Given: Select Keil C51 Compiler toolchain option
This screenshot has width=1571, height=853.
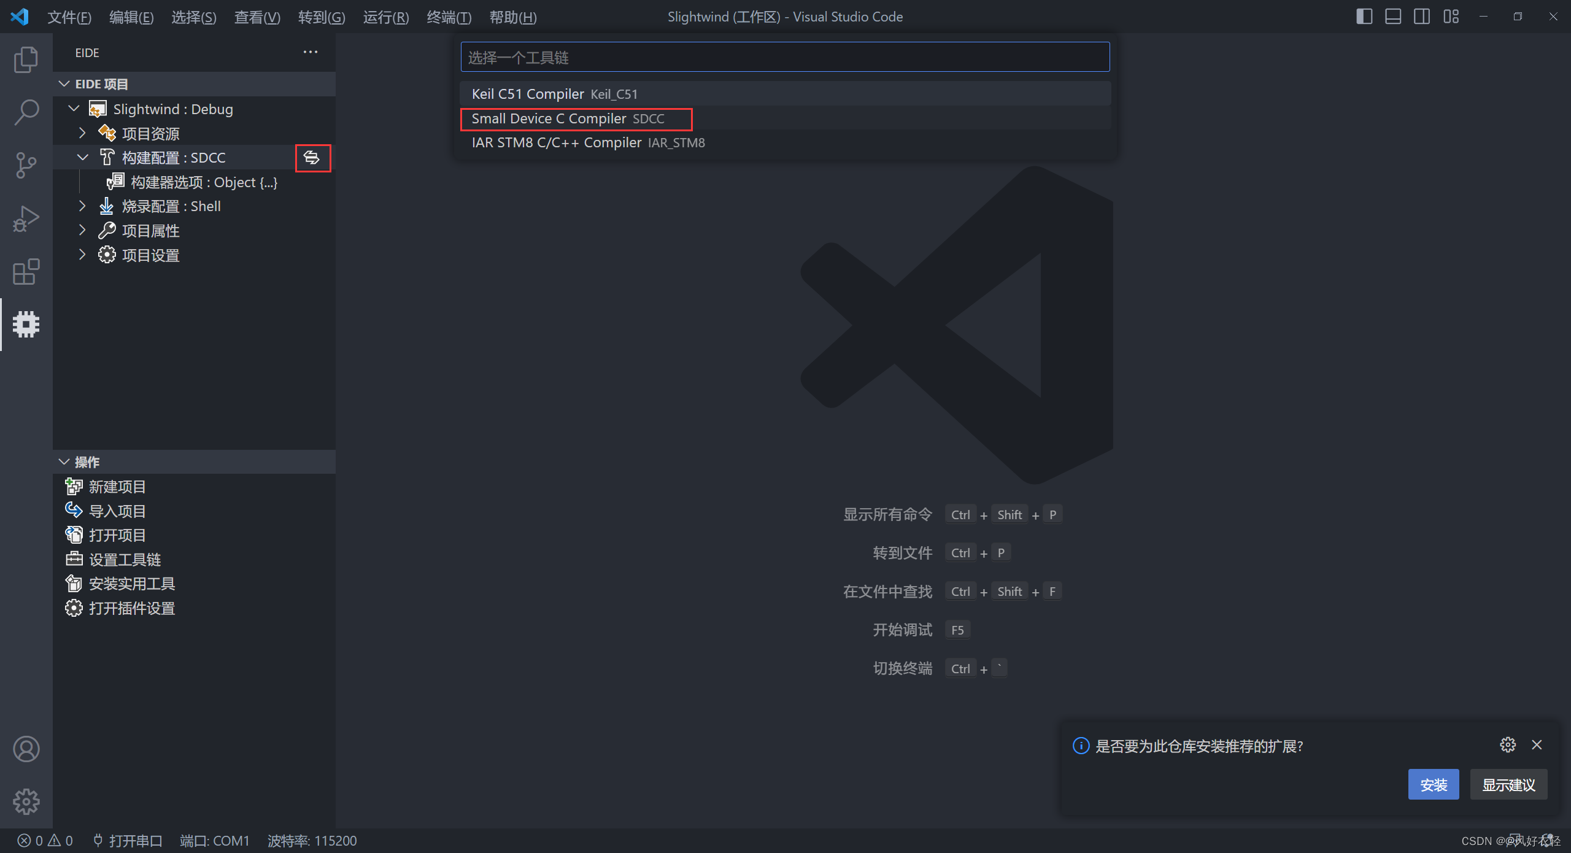Looking at the screenshot, I should click(785, 94).
